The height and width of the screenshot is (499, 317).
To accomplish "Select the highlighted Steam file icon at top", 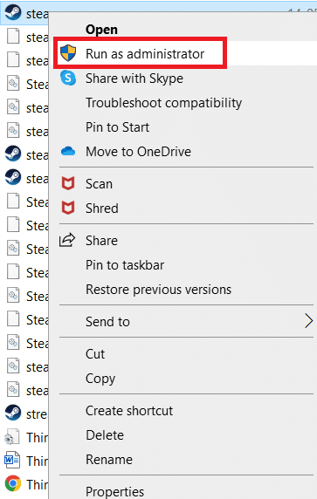I will [x=13, y=13].
